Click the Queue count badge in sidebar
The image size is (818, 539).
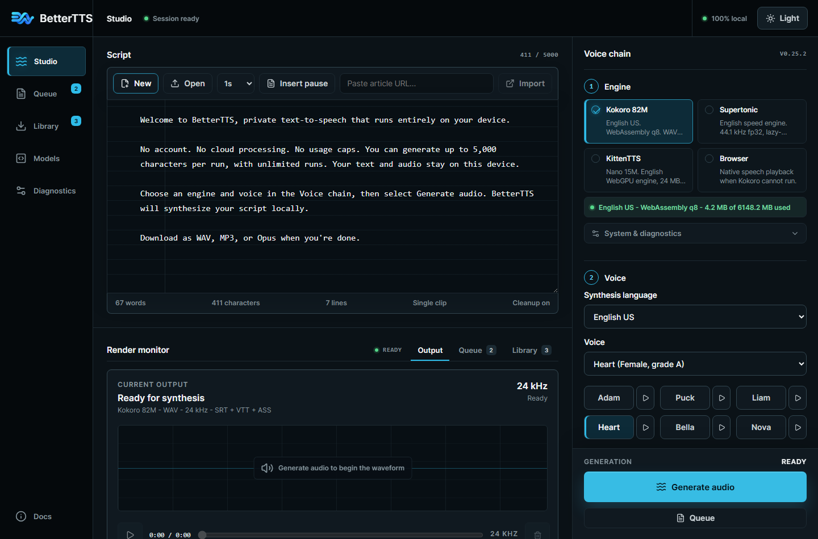coord(76,89)
